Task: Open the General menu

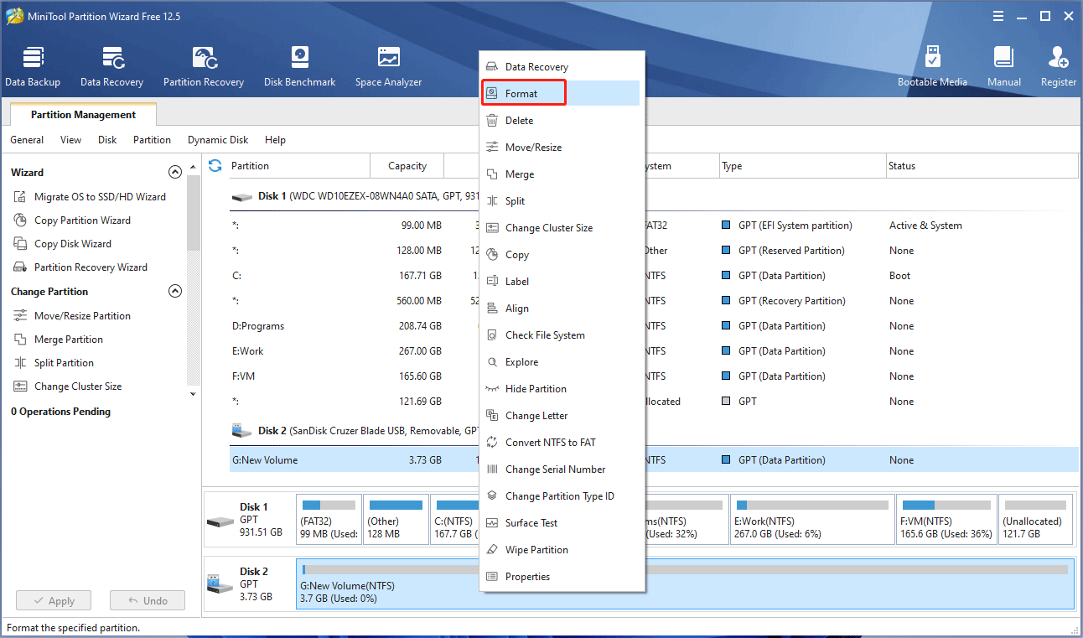Action: tap(27, 140)
